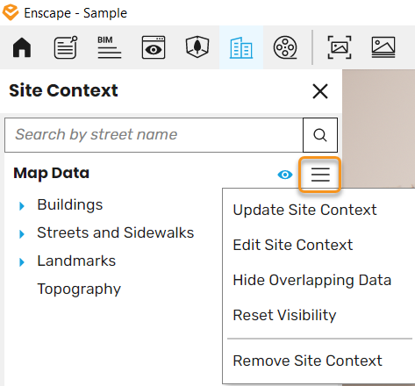
Task: Choose Edit Site Context menu entry
Action: [293, 245]
